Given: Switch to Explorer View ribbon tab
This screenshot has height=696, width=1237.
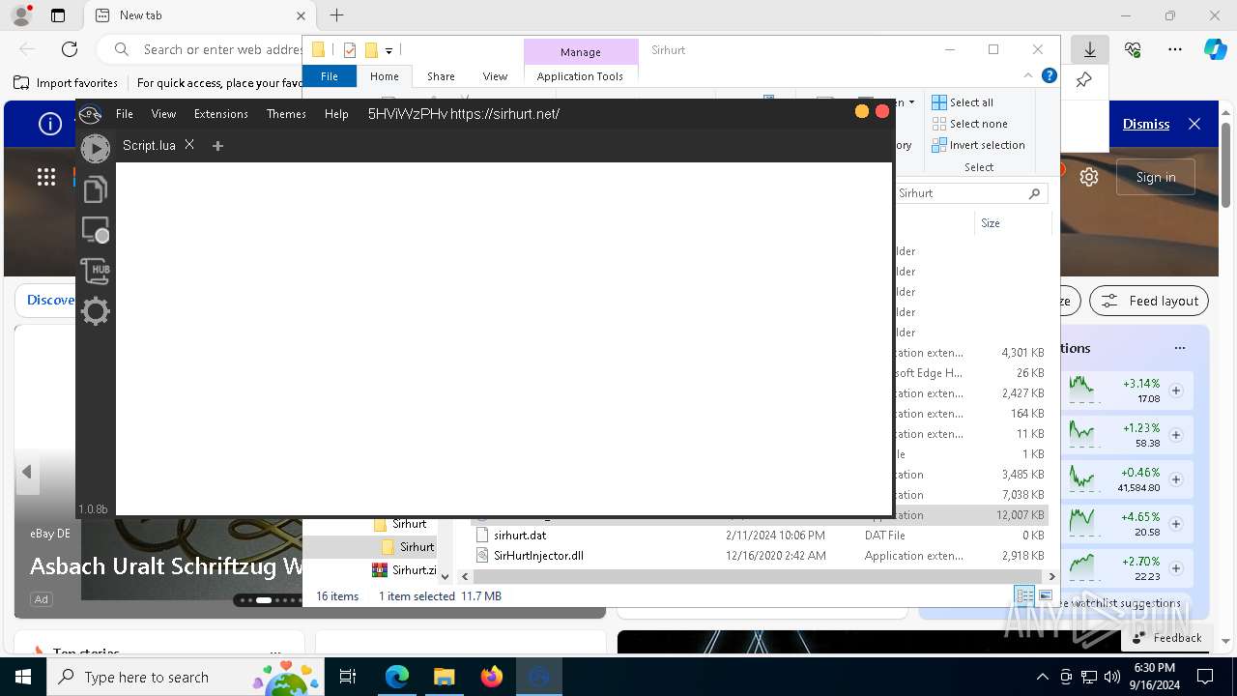Looking at the screenshot, I should click(x=495, y=76).
